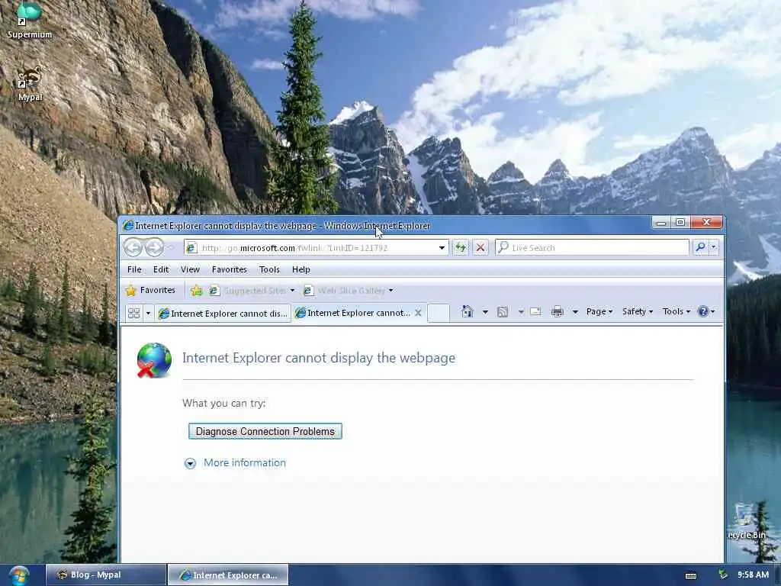This screenshot has height=586, width=781.
Task: Open the Supermium desktop shortcut
Action: tap(30, 21)
